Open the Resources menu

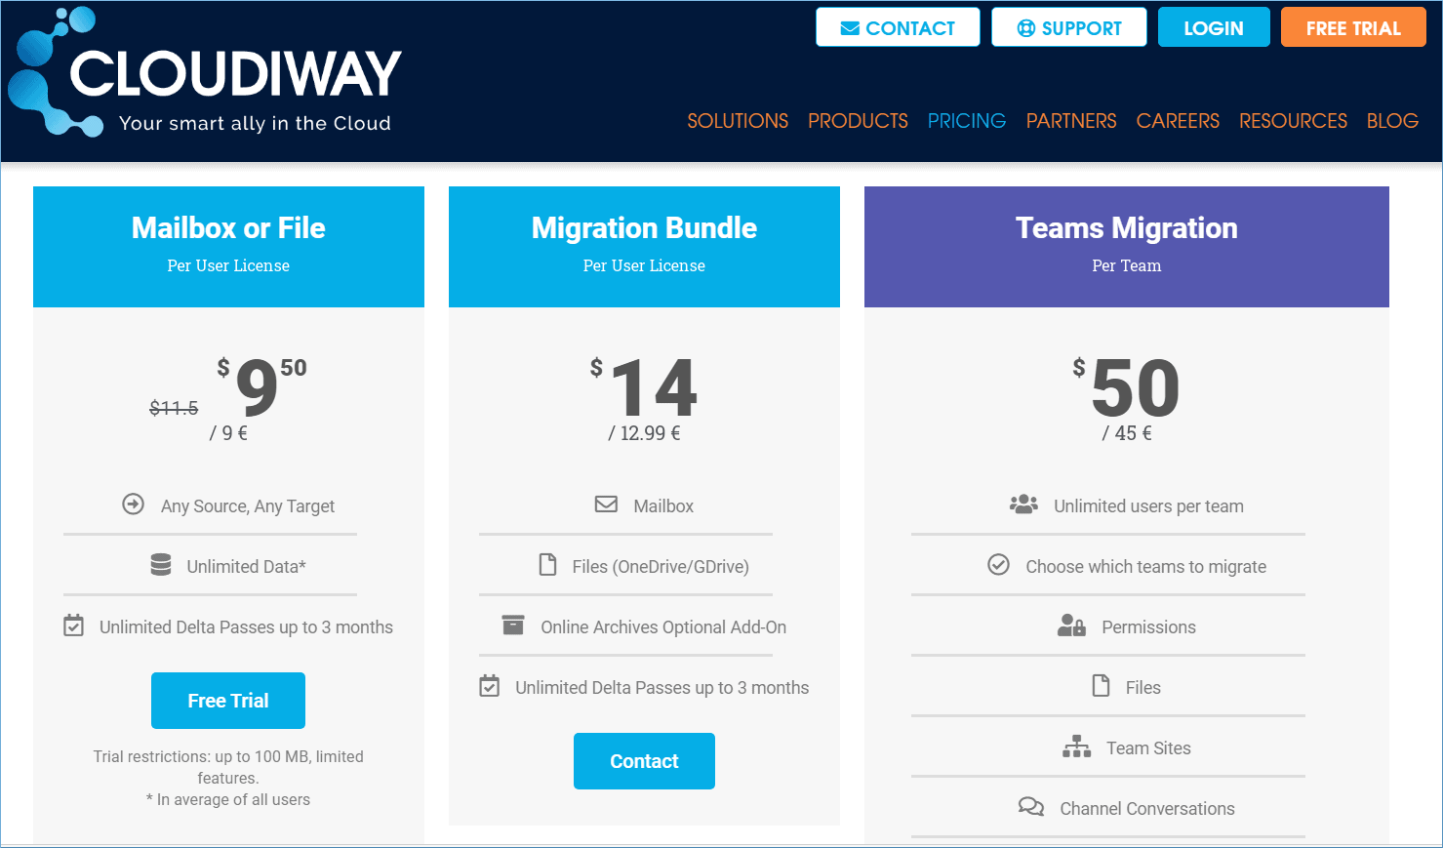pyautogui.click(x=1293, y=121)
